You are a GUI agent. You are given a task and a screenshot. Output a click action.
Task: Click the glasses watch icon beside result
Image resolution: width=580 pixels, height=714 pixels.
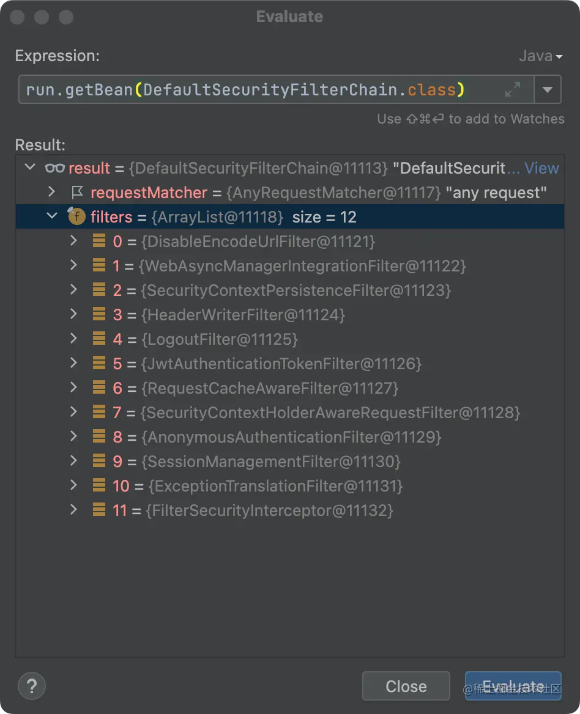click(54, 168)
